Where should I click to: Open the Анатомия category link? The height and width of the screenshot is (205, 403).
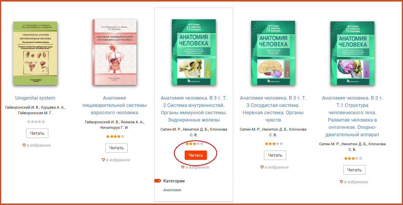pos(172,190)
